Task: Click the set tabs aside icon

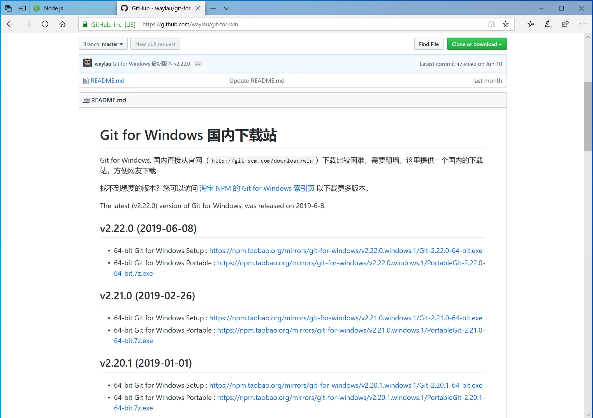Action: point(22,8)
